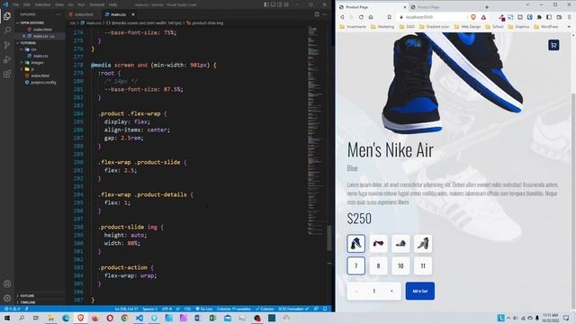Open the Source Control view in activity bar
The image size is (576, 324).
pyautogui.click(x=7, y=45)
